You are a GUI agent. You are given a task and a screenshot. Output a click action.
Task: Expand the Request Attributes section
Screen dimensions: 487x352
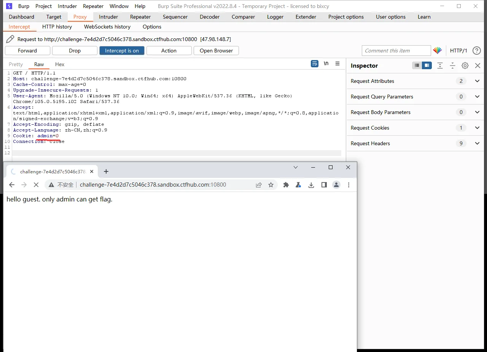pos(477,81)
